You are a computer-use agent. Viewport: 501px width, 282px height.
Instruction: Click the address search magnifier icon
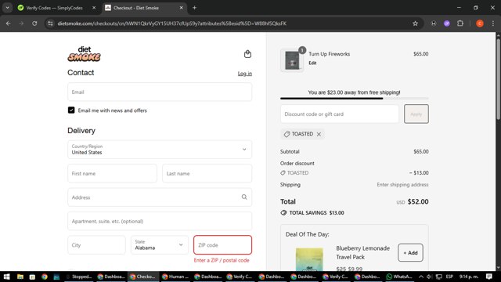pos(244,197)
